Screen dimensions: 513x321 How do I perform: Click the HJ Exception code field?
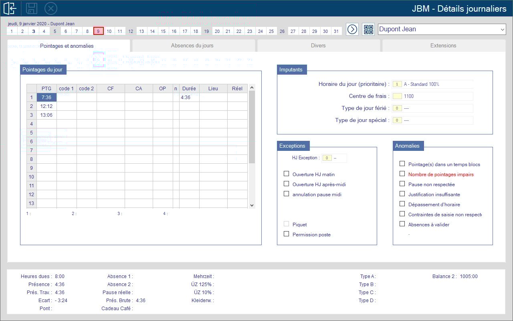coord(327,158)
